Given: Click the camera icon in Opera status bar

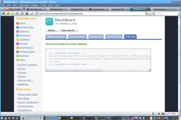Looking at the screenshot, I should coord(163,114).
